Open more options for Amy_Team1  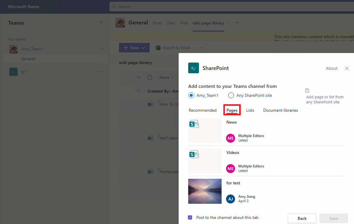click(101, 49)
